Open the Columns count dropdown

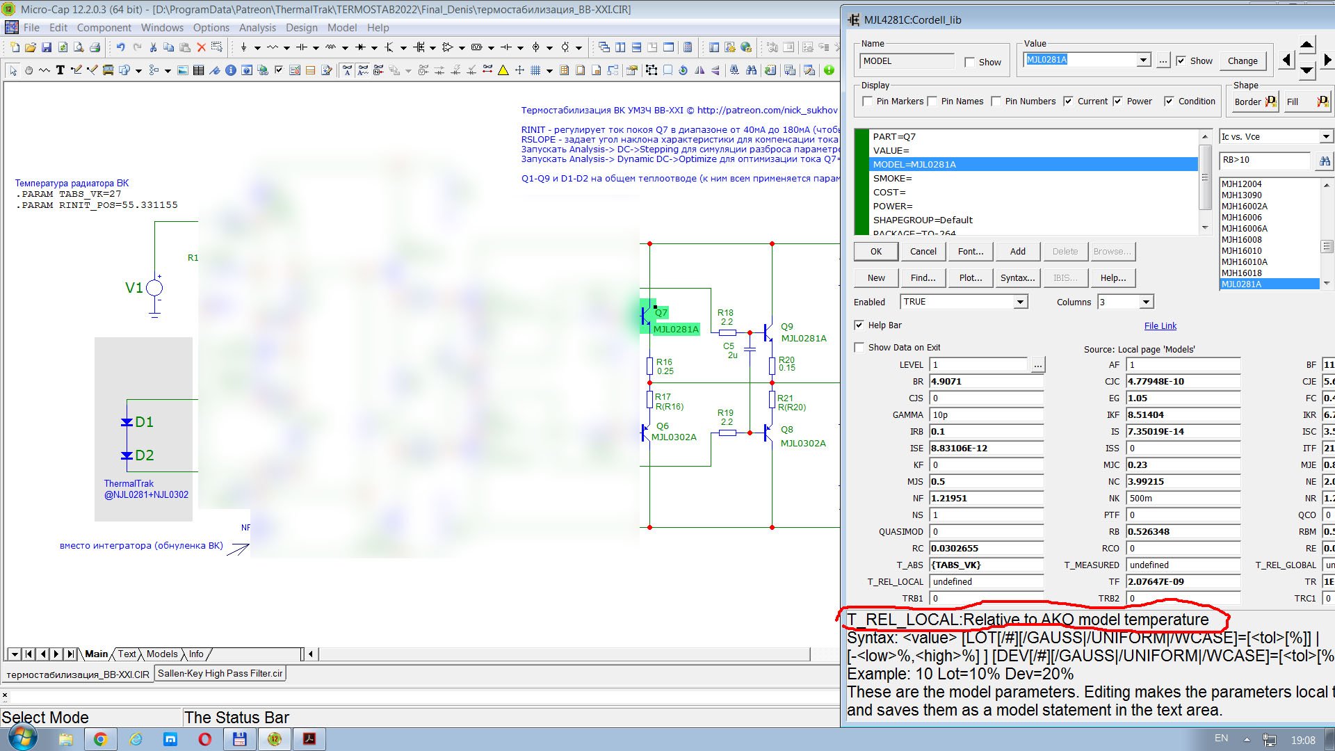[1146, 302]
